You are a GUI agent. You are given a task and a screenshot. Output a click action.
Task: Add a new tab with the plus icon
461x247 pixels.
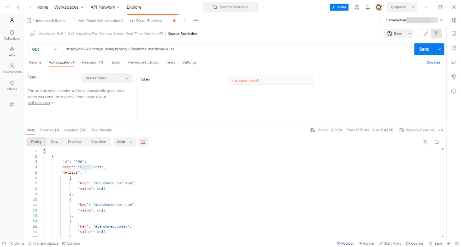[185, 20]
